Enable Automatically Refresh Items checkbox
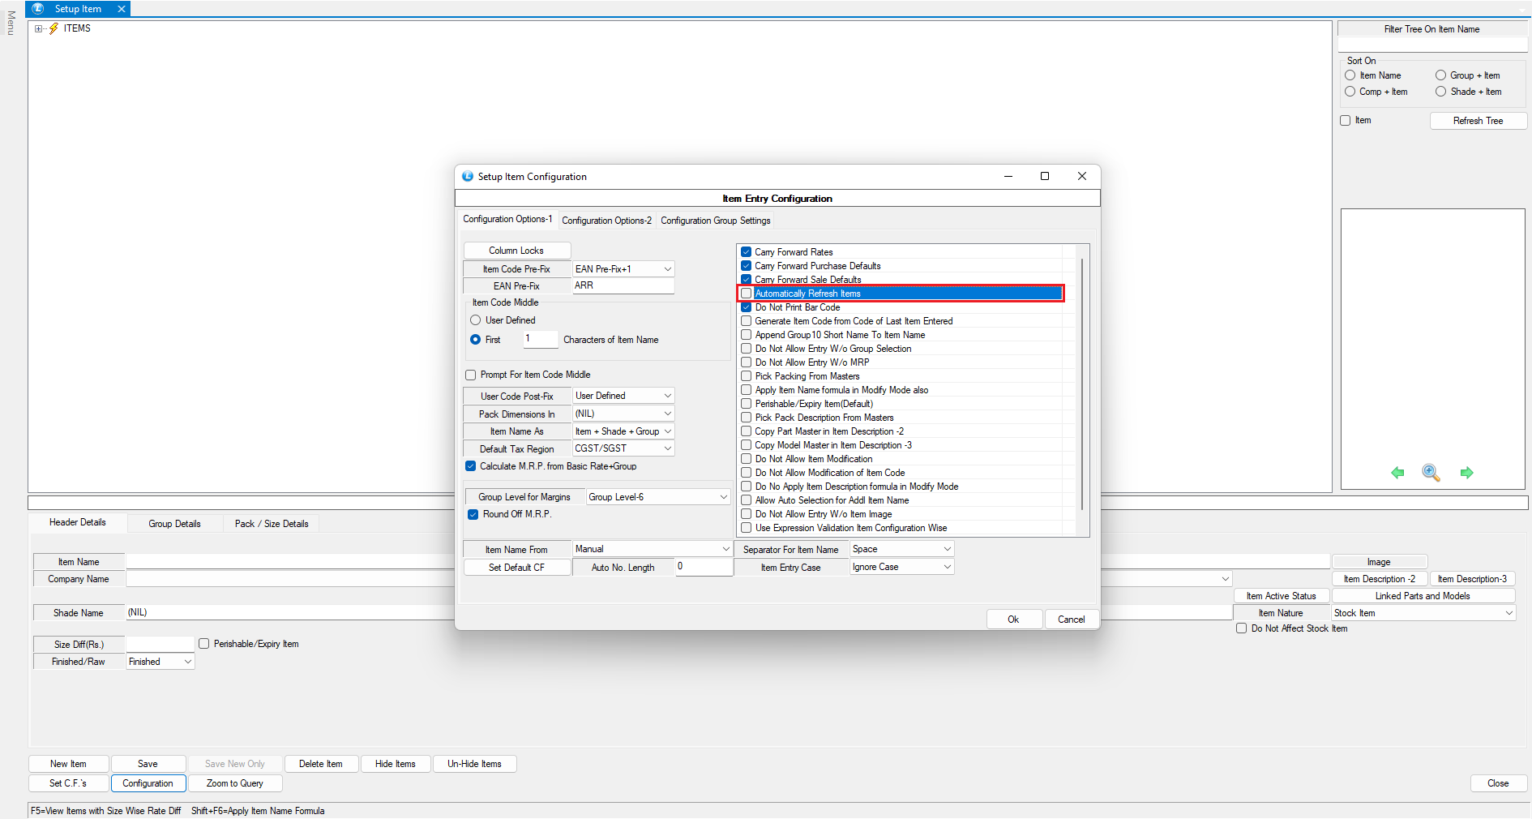This screenshot has height=819, width=1532. [x=747, y=294]
